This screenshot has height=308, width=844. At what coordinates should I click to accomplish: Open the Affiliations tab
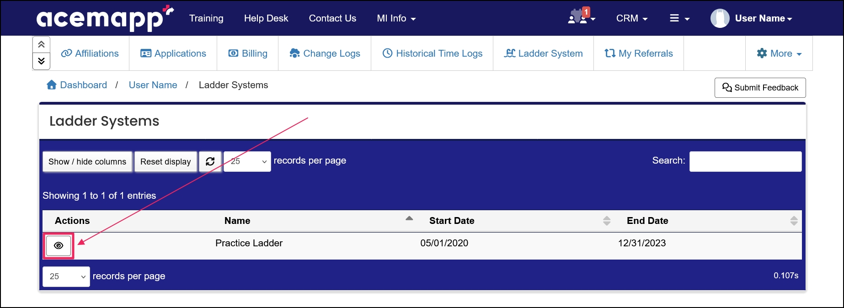(x=90, y=53)
